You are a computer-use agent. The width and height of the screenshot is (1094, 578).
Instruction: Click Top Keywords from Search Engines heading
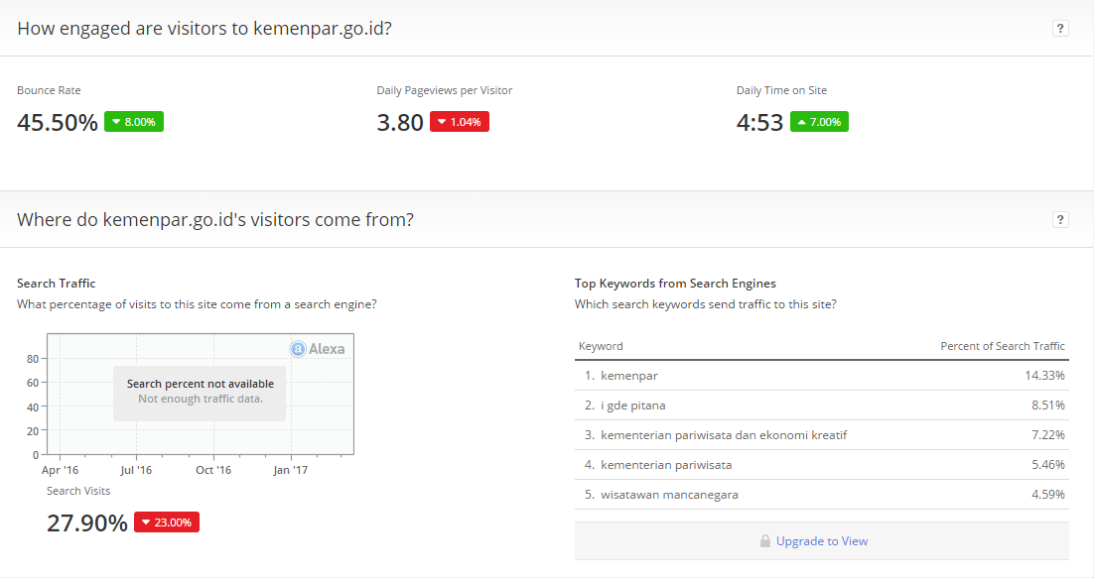point(675,284)
